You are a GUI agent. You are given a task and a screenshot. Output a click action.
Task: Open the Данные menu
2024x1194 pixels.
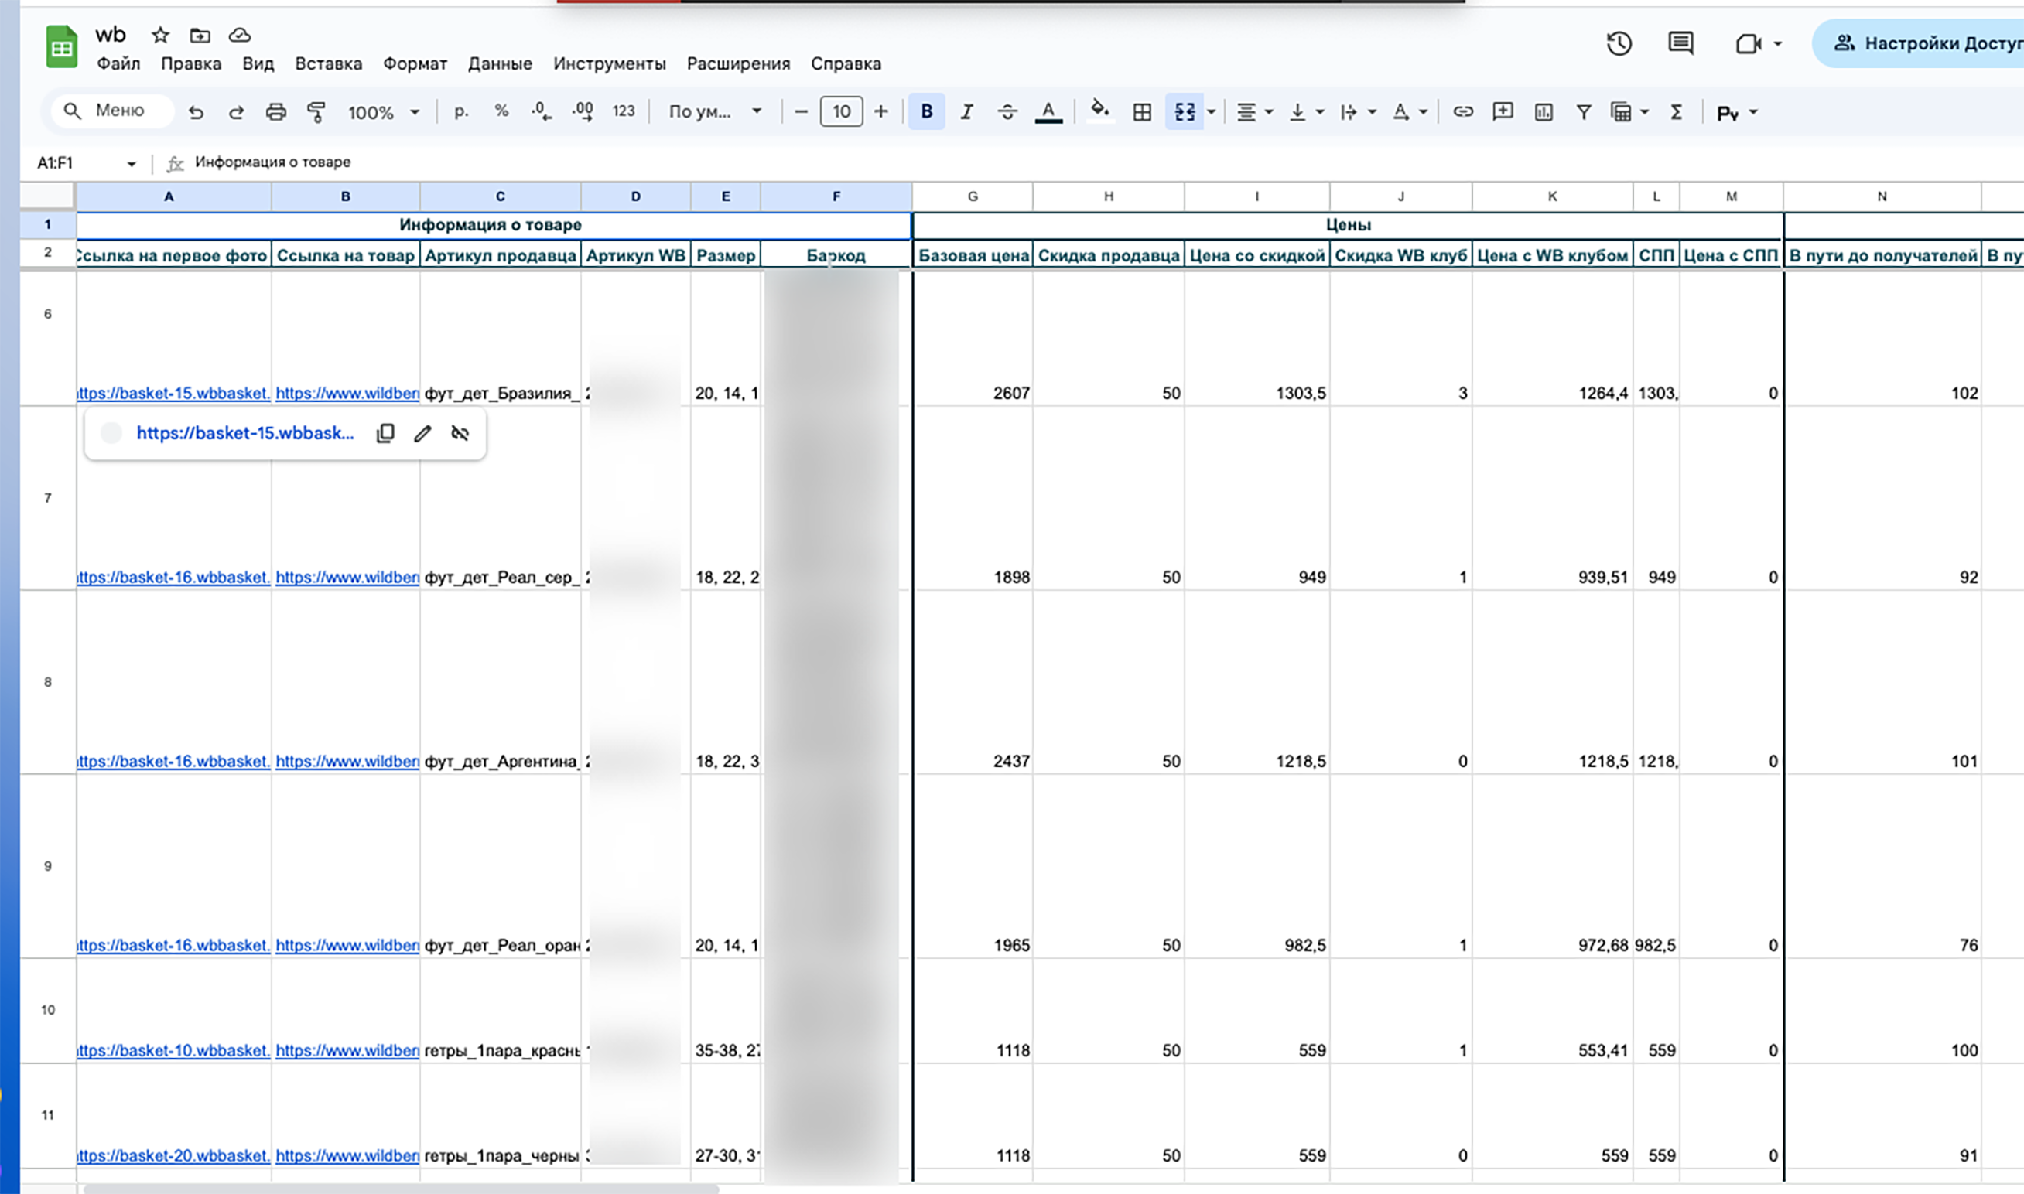(500, 63)
